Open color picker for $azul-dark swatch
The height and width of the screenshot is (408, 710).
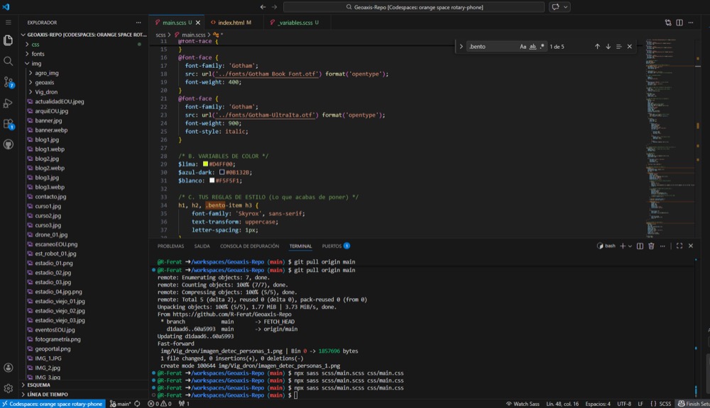pos(222,172)
